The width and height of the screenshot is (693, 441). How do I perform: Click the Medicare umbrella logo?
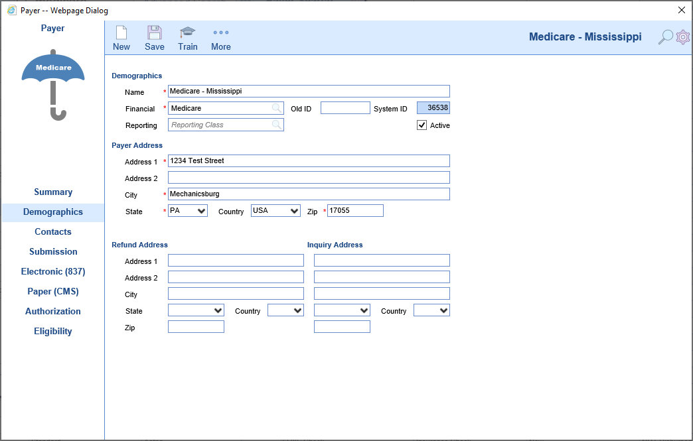pyautogui.click(x=53, y=85)
